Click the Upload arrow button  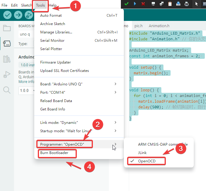coord(18,15)
